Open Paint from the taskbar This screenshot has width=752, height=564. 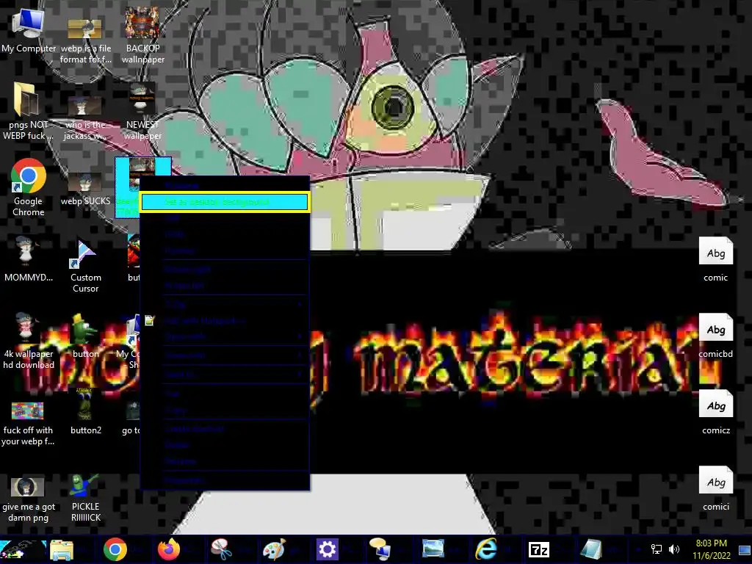[275, 549]
